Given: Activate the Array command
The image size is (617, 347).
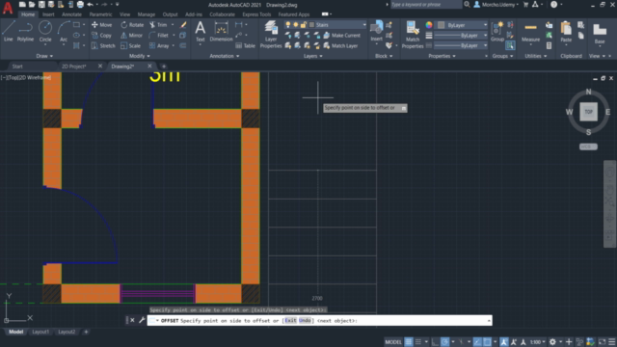Looking at the screenshot, I should pos(159,46).
